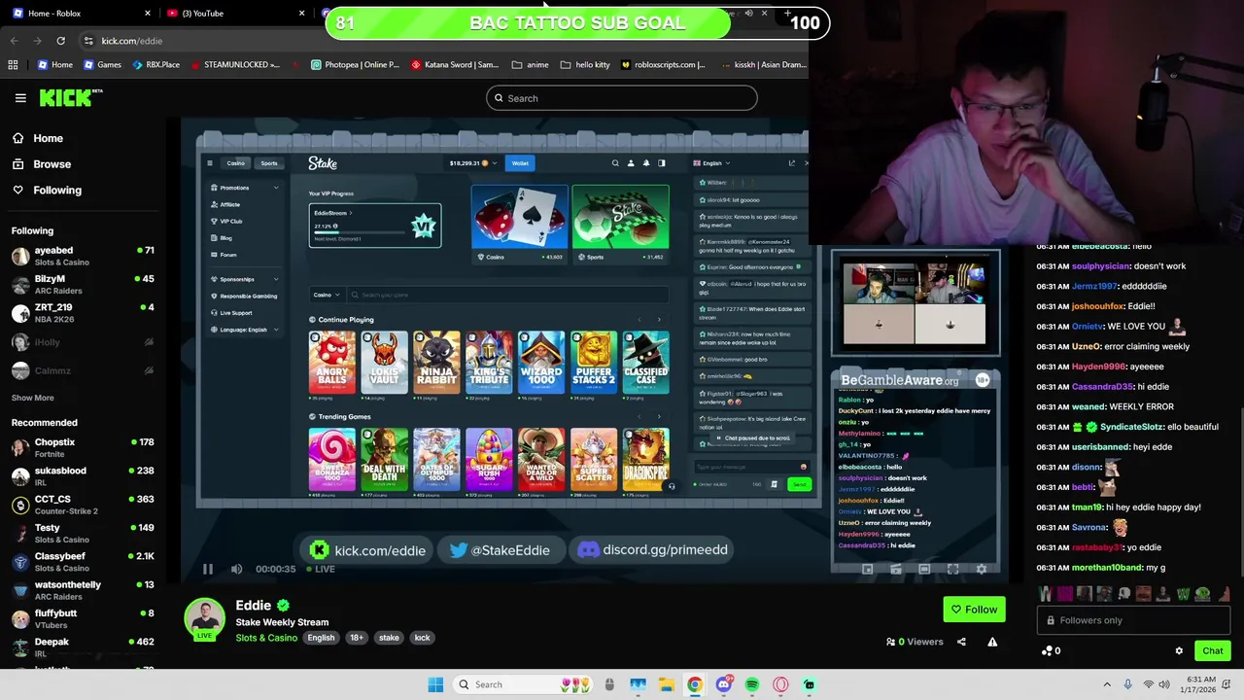Screen dimensions: 1244x700
Task: Pause the Eddie live stream
Action: (207, 569)
